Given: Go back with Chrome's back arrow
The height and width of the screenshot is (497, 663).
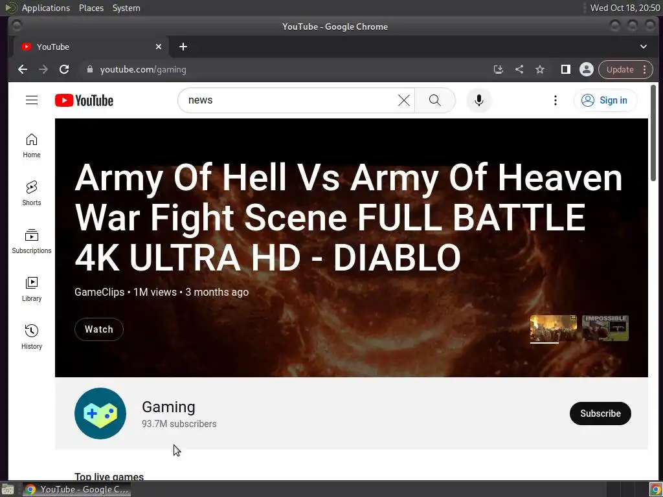Looking at the screenshot, I should click(23, 69).
